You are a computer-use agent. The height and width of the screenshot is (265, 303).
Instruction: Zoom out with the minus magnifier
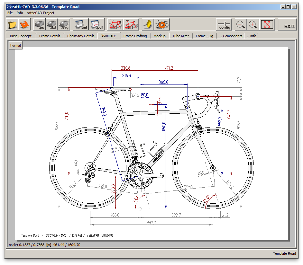[x=240, y=24]
